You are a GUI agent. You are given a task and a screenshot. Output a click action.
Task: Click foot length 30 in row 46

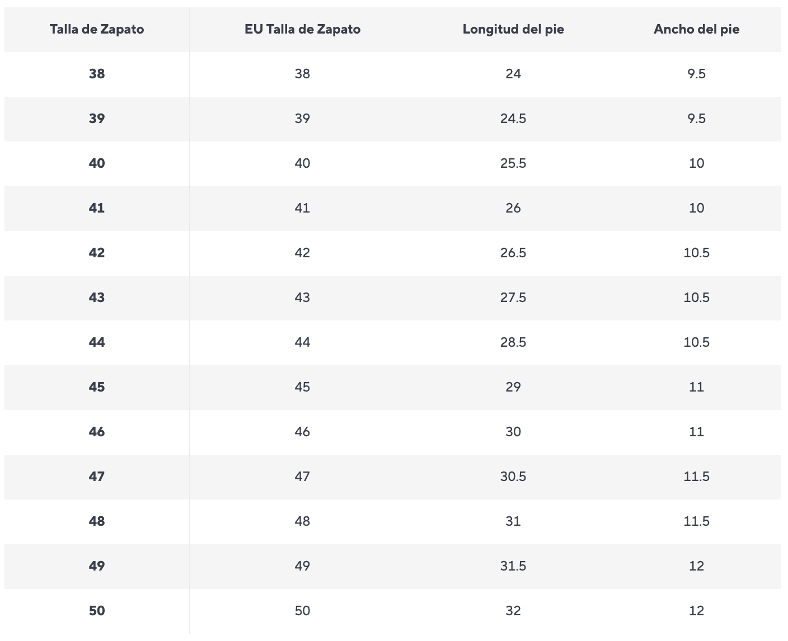pos(513,432)
